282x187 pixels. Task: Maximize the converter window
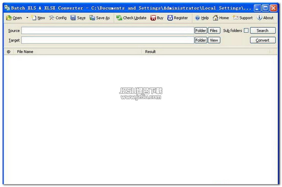click(x=265, y=8)
